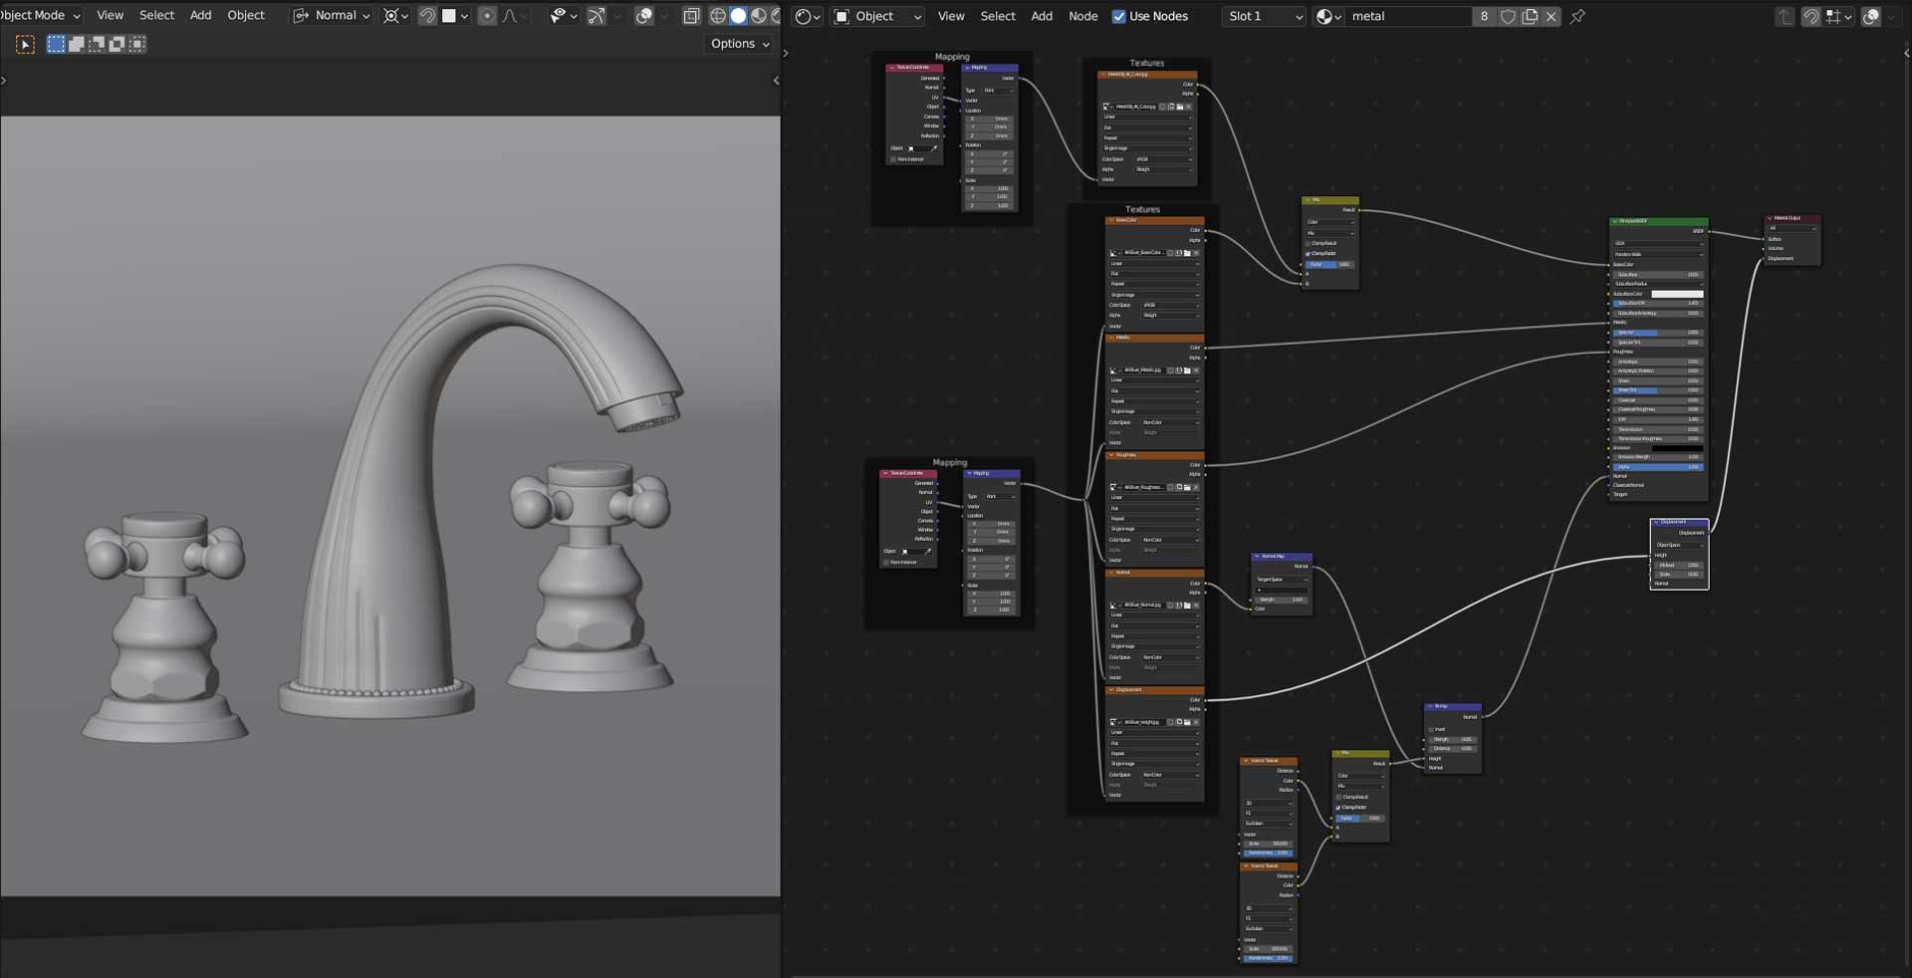The width and height of the screenshot is (1912, 978).
Task: Open the viewport Add menu
Action: 200,16
